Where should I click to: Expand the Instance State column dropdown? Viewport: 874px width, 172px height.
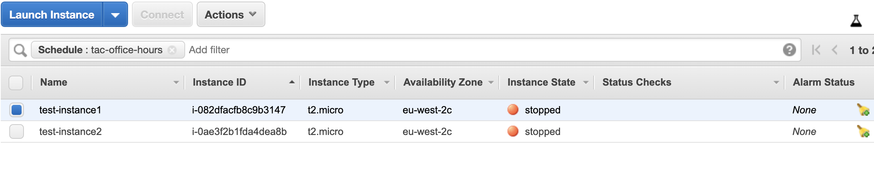coord(585,83)
